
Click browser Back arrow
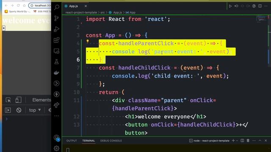[x=6, y=5]
